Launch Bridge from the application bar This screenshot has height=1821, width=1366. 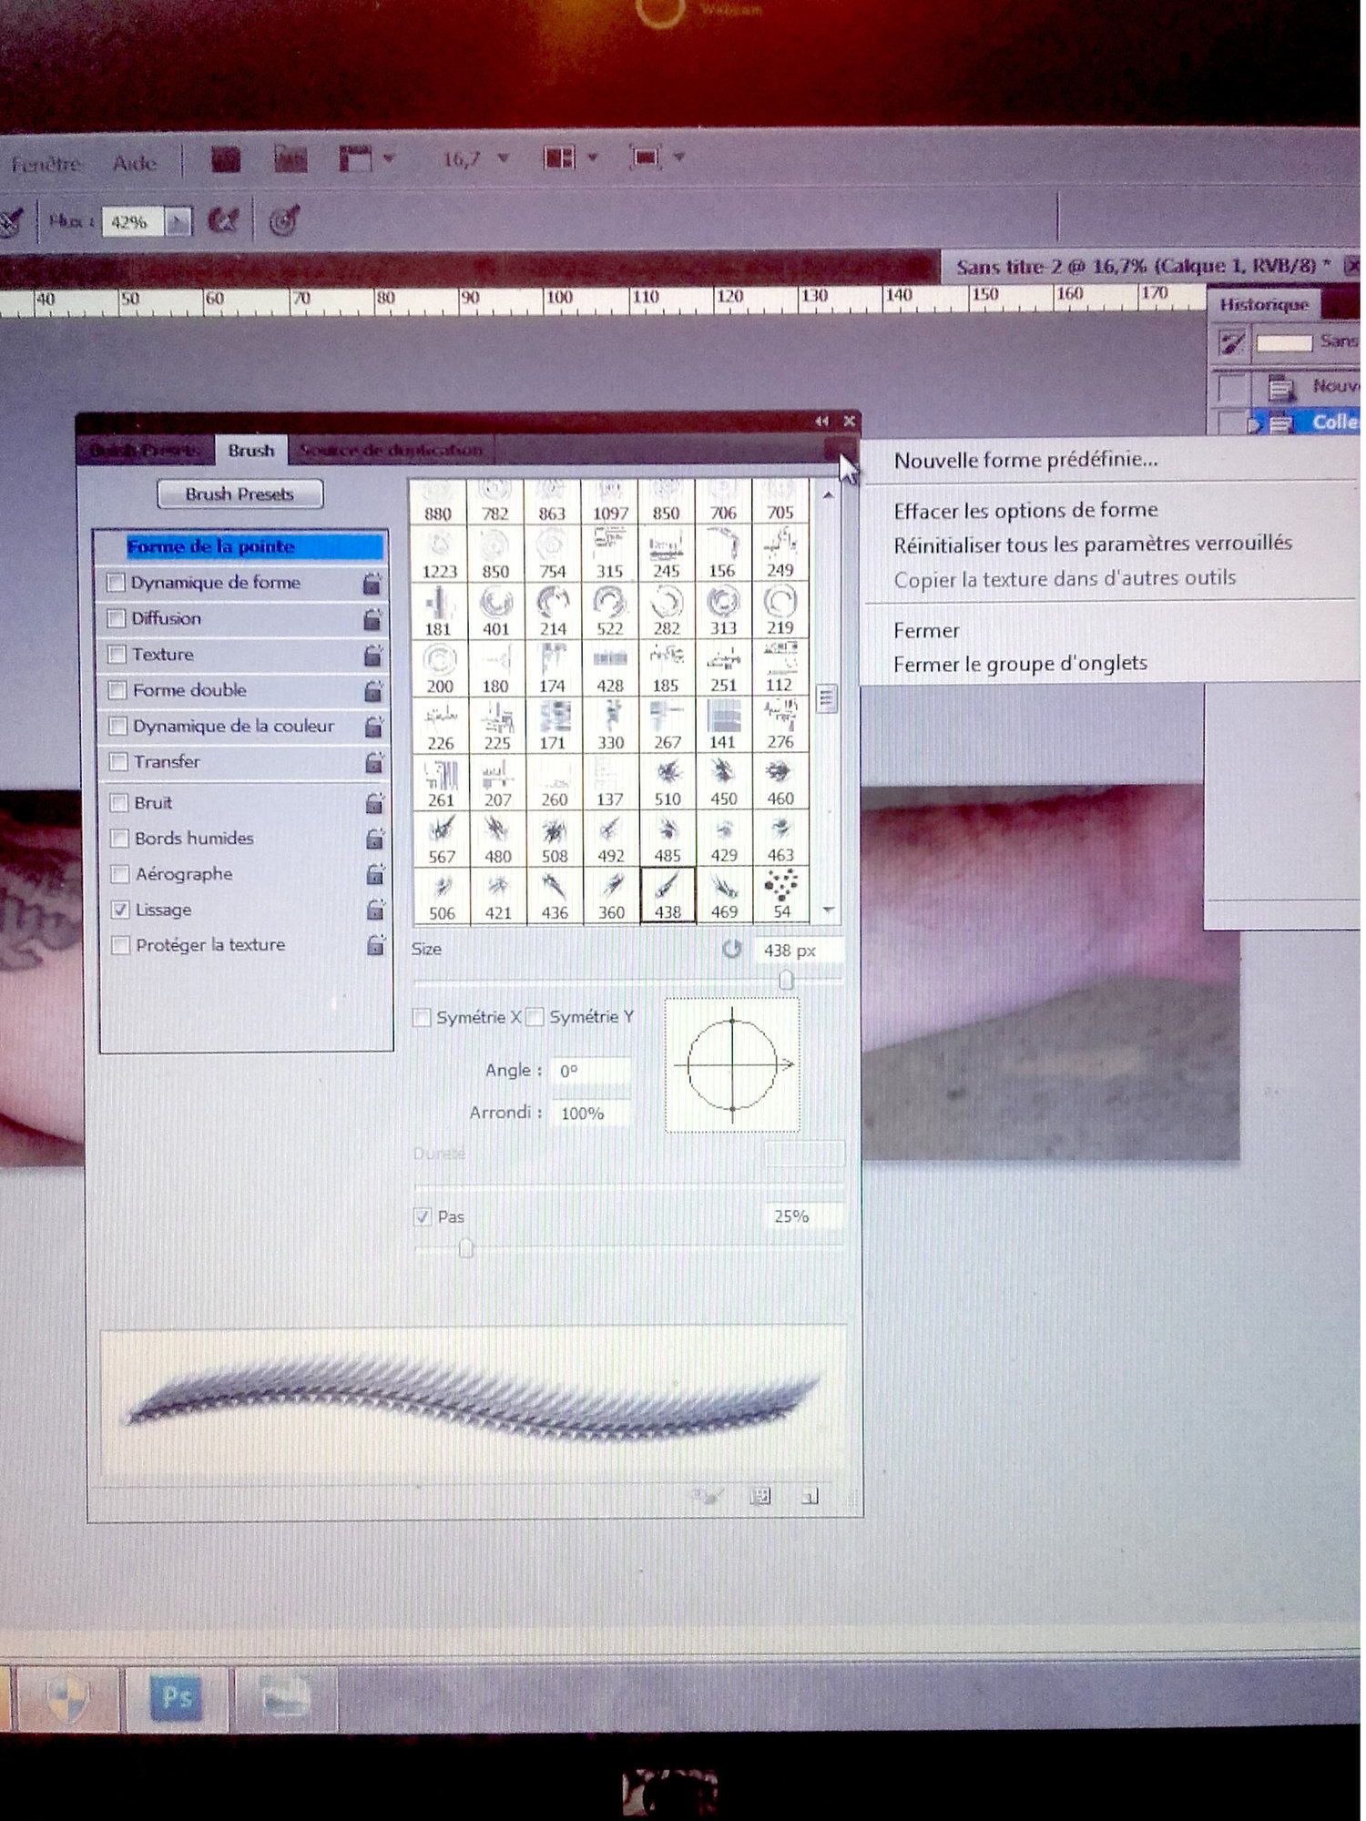(226, 160)
